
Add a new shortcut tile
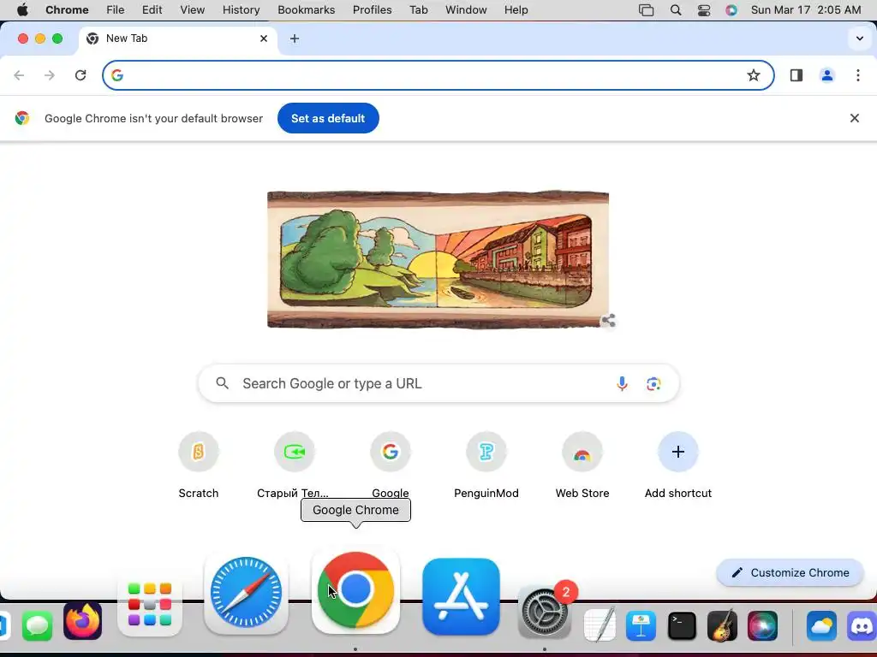pyautogui.click(x=678, y=465)
